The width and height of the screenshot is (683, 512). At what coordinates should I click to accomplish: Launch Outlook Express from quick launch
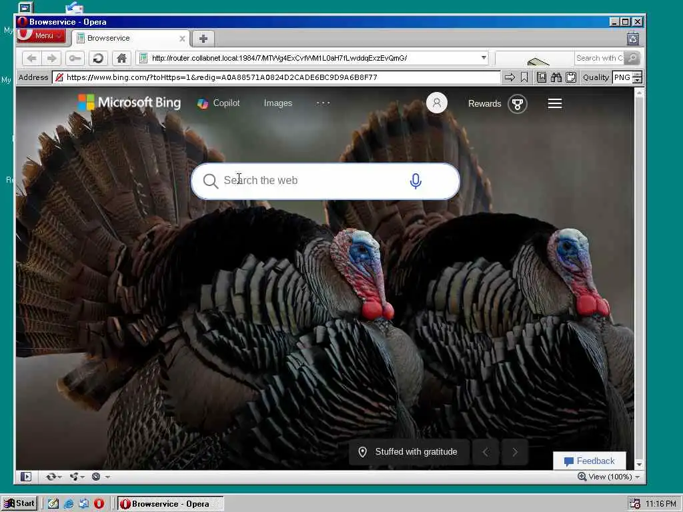coord(83,504)
